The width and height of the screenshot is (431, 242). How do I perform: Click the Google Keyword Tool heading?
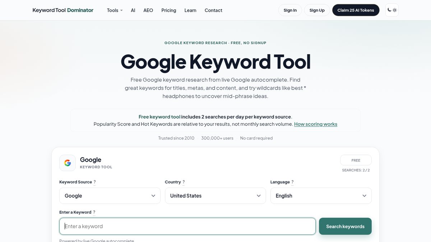[215, 62]
